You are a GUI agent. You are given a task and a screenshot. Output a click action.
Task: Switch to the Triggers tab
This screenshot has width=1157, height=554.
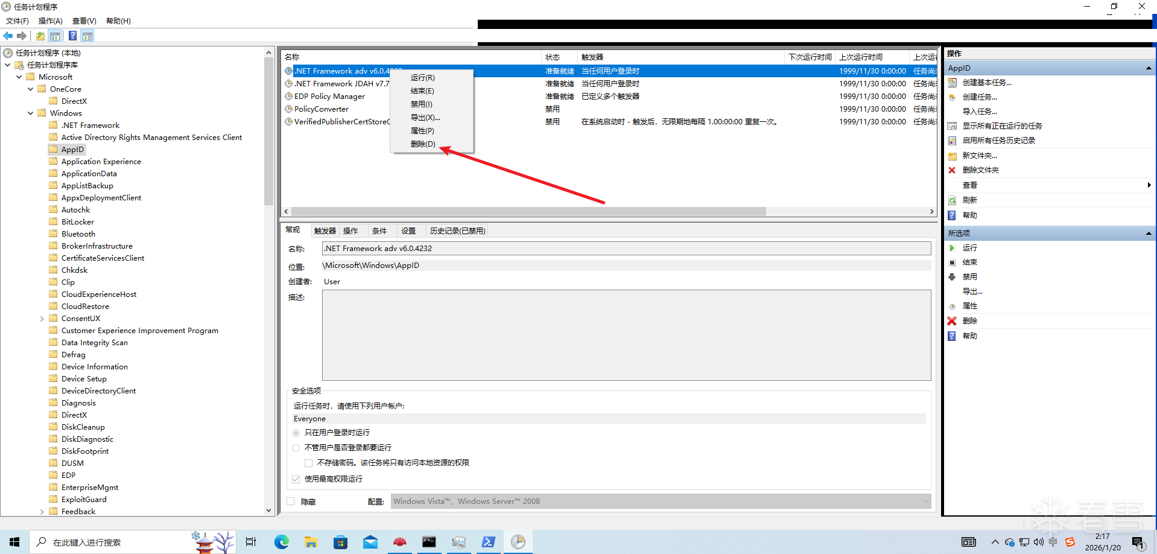pos(325,231)
